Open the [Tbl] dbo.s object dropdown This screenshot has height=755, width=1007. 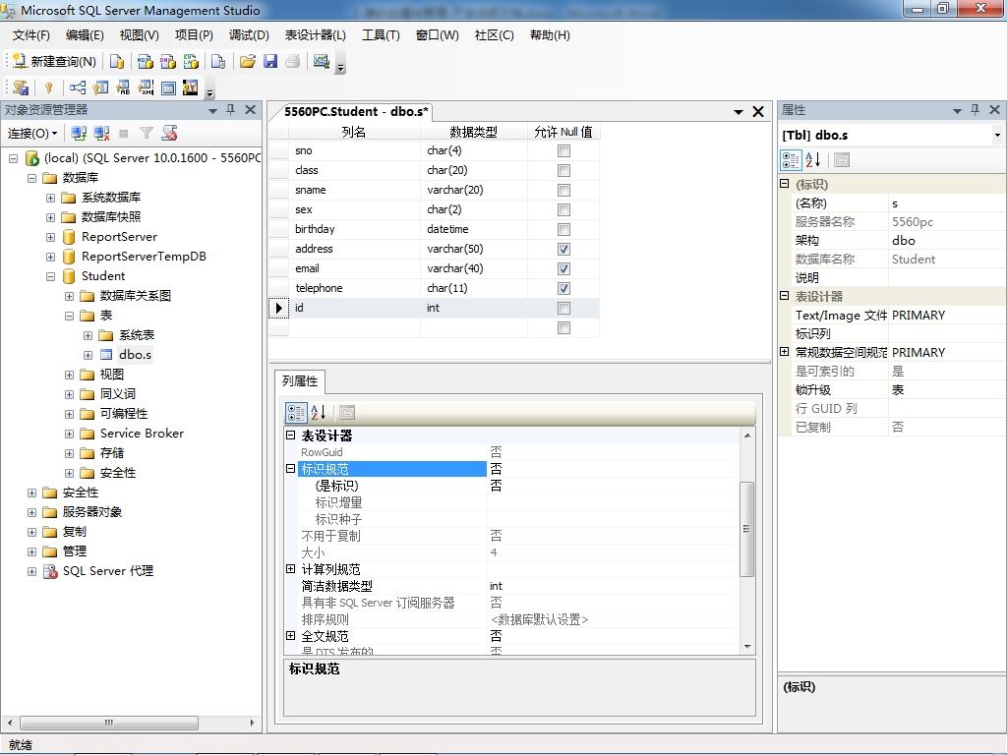997,135
